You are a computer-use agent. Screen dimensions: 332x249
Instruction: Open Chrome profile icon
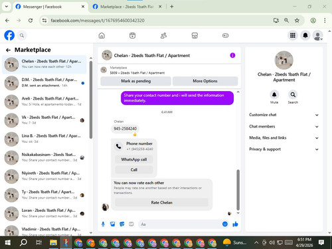(x=313, y=21)
